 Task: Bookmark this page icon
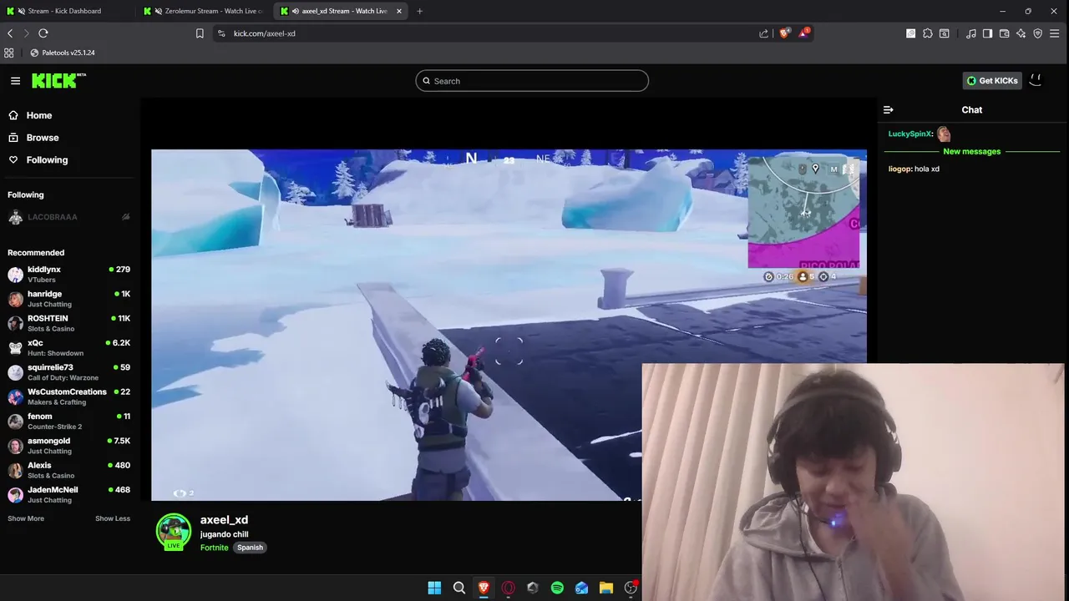coord(200,33)
